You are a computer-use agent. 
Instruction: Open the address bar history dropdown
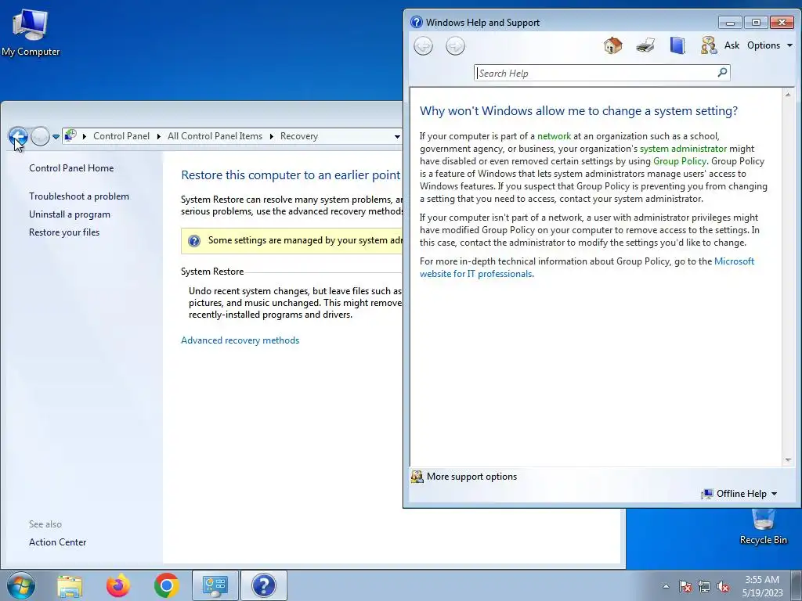click(x=397, y=136)
